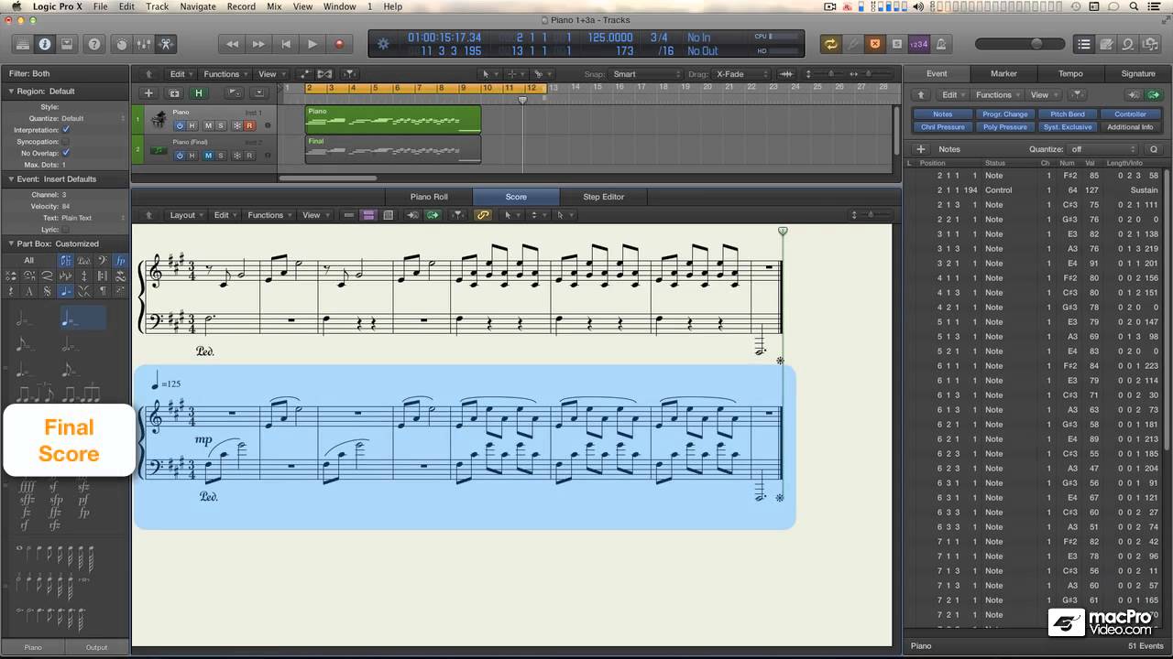
Task: Toggle the Syst. Exclusive filter button
Action: click(x=1068, y=127)
